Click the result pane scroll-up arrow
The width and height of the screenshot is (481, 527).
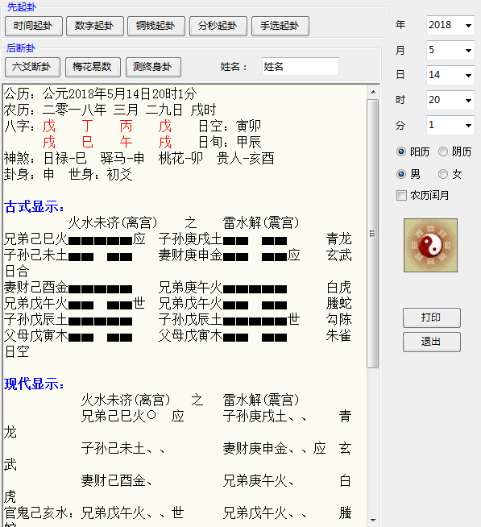373,92
